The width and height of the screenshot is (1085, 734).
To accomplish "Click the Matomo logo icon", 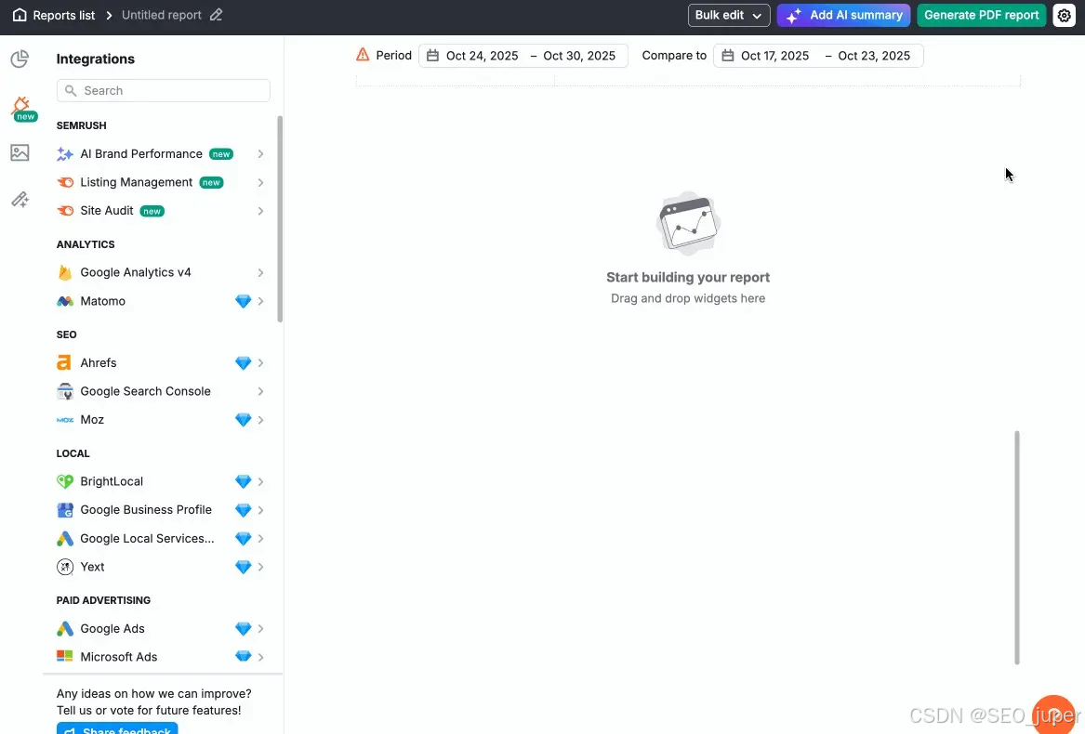I will coord(65,301).
